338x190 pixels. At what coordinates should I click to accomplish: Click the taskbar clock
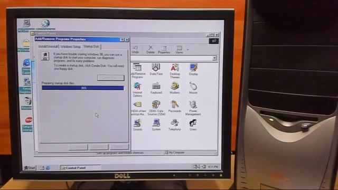tap(213, 167)
